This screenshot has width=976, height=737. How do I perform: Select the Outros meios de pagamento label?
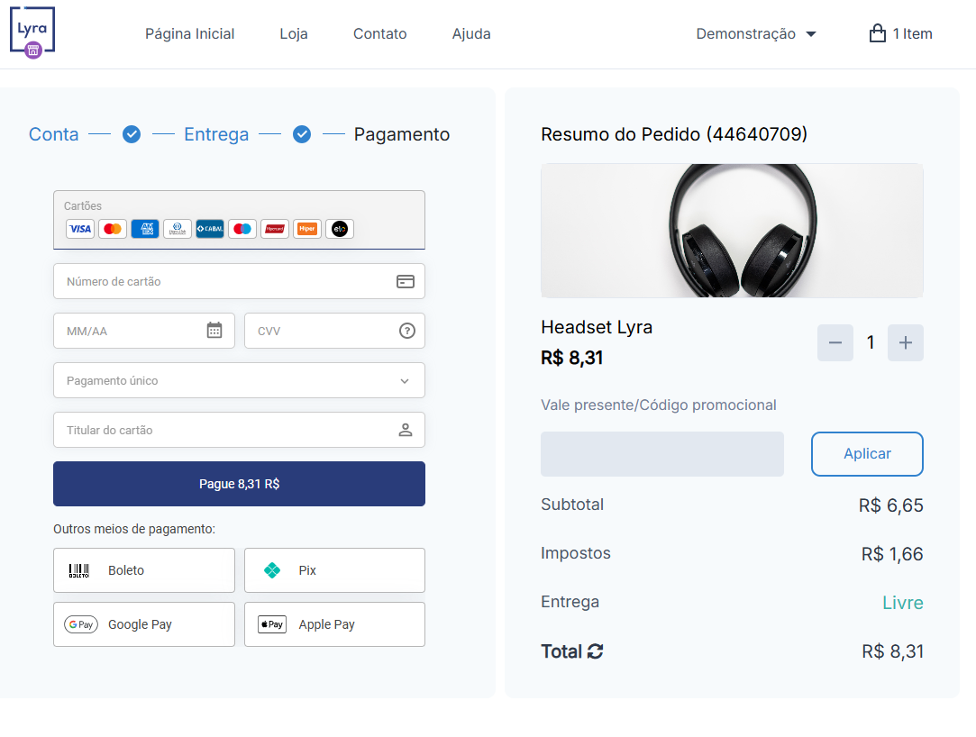134,529
